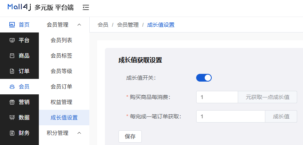The height and width of the screenshot is (145, 303).
Task: Click the sidebar collapse hamburger icon
Action: 86,7
